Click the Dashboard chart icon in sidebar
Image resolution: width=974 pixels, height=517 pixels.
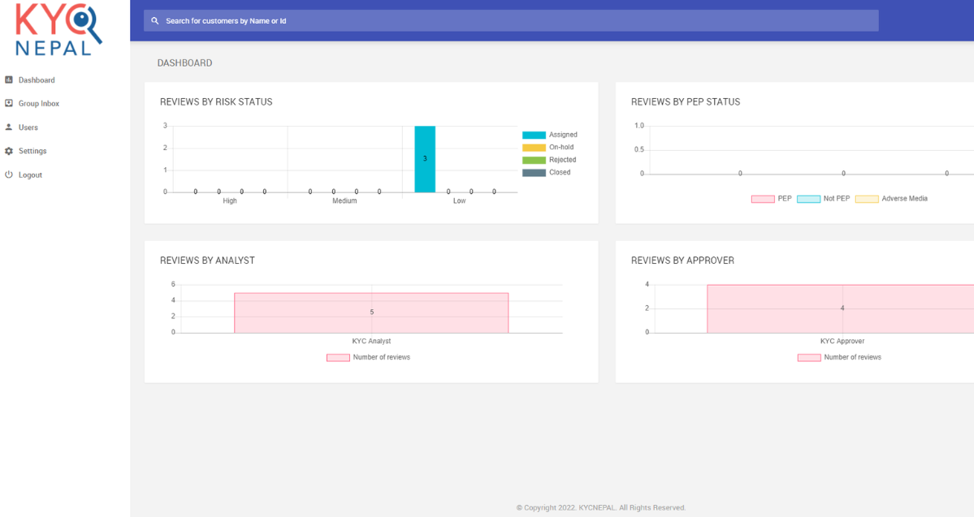click(x=9, y=80)
